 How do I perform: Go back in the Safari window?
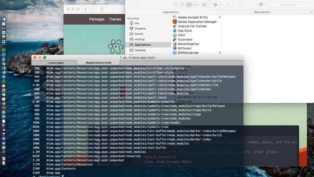coord(85,9)
